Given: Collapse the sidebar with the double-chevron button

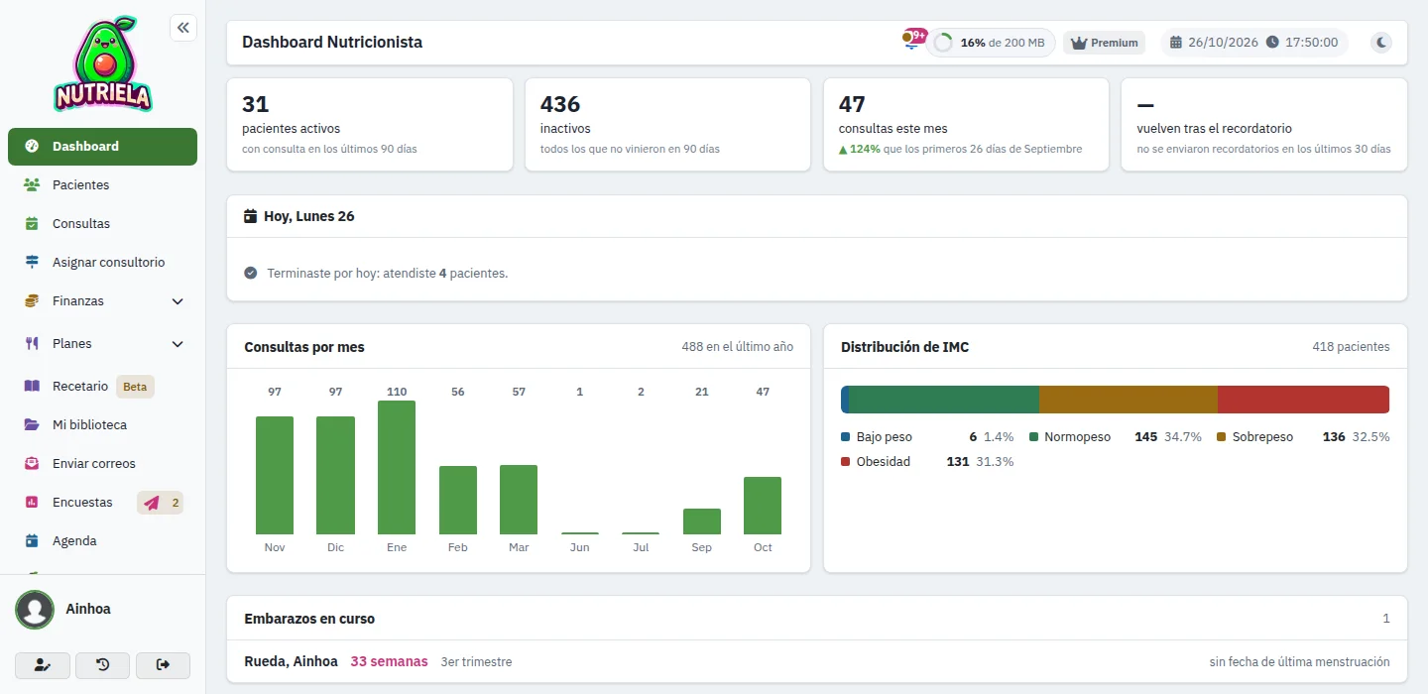Looking at the screenshot, I should tap(183, 28).
